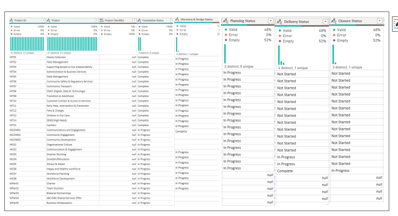Select the Closure Status column header name
The width and height of the screenshot is (398, 216).
pos(350,21)
